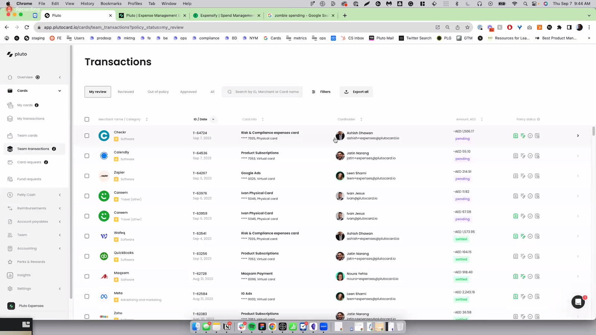Click the accounting lock icon in the Checkr row

(x=537, y=136)
